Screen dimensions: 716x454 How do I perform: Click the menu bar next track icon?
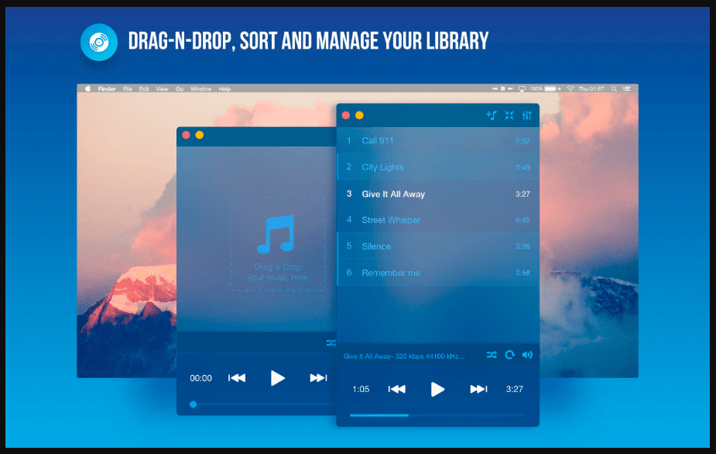click(511, 88)
